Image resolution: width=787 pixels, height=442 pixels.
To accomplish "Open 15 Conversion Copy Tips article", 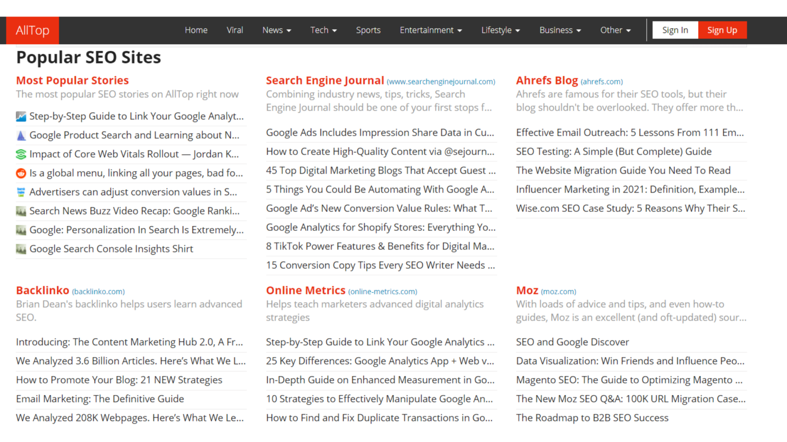I will (x=380, y=265).
